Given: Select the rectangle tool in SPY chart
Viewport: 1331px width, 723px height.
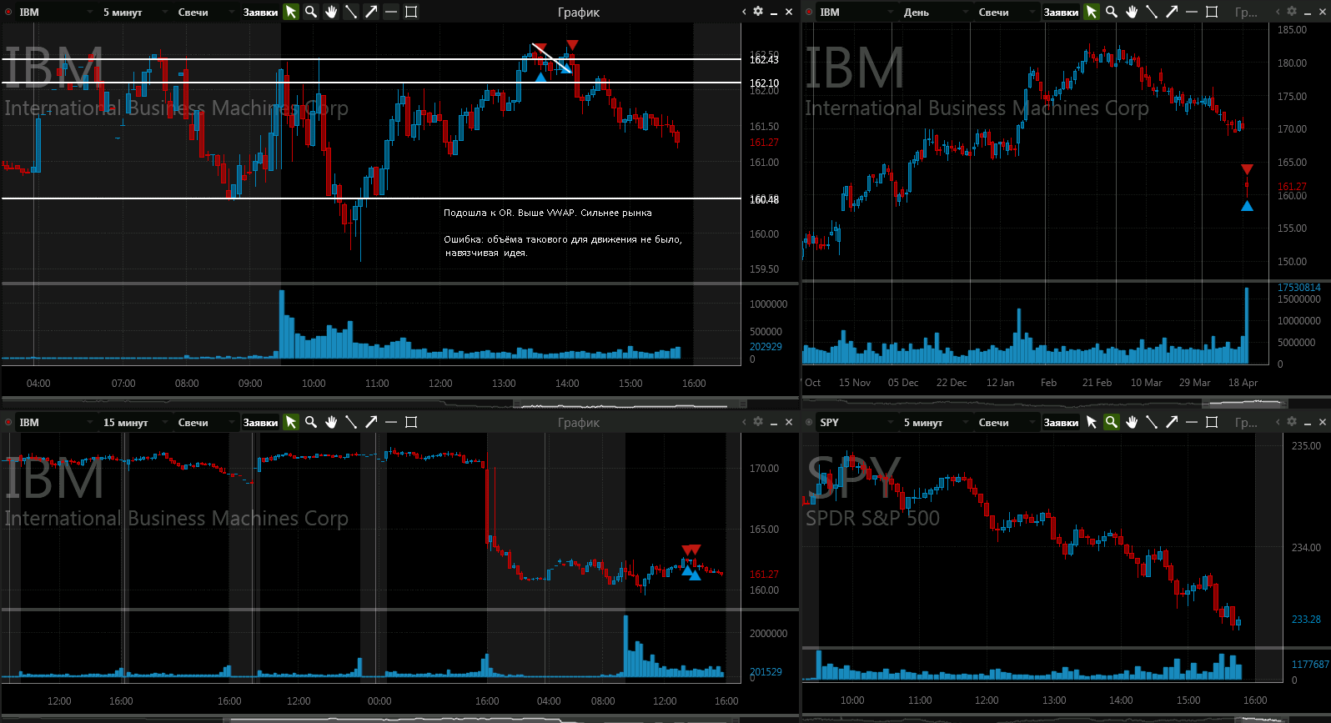Looking at the screenshot, I should (x=1212, y=422).
